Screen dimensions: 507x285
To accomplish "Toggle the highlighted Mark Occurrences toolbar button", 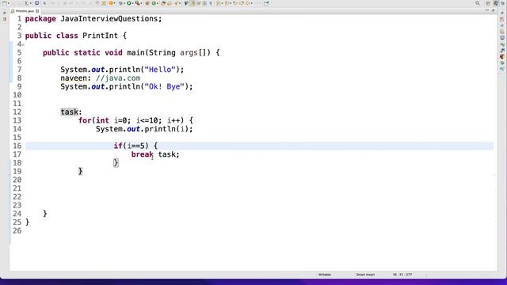I will coord(193,3).
